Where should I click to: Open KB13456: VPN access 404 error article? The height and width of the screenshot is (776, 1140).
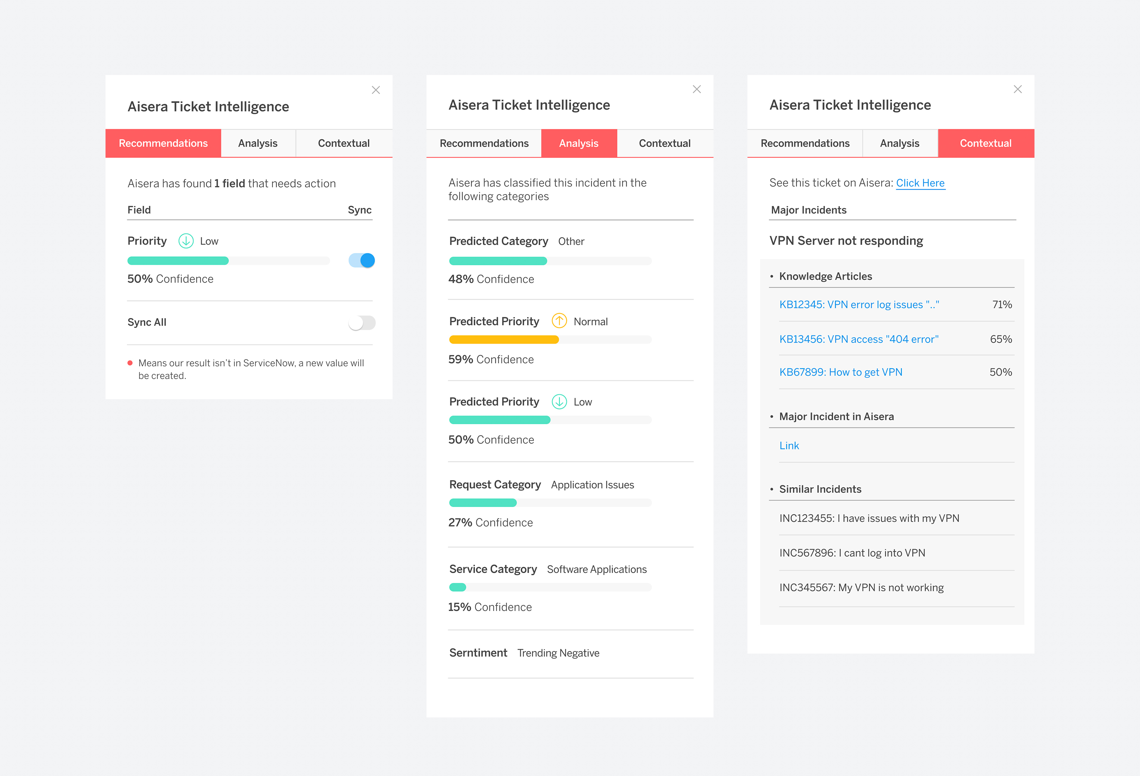click(859, 339)
